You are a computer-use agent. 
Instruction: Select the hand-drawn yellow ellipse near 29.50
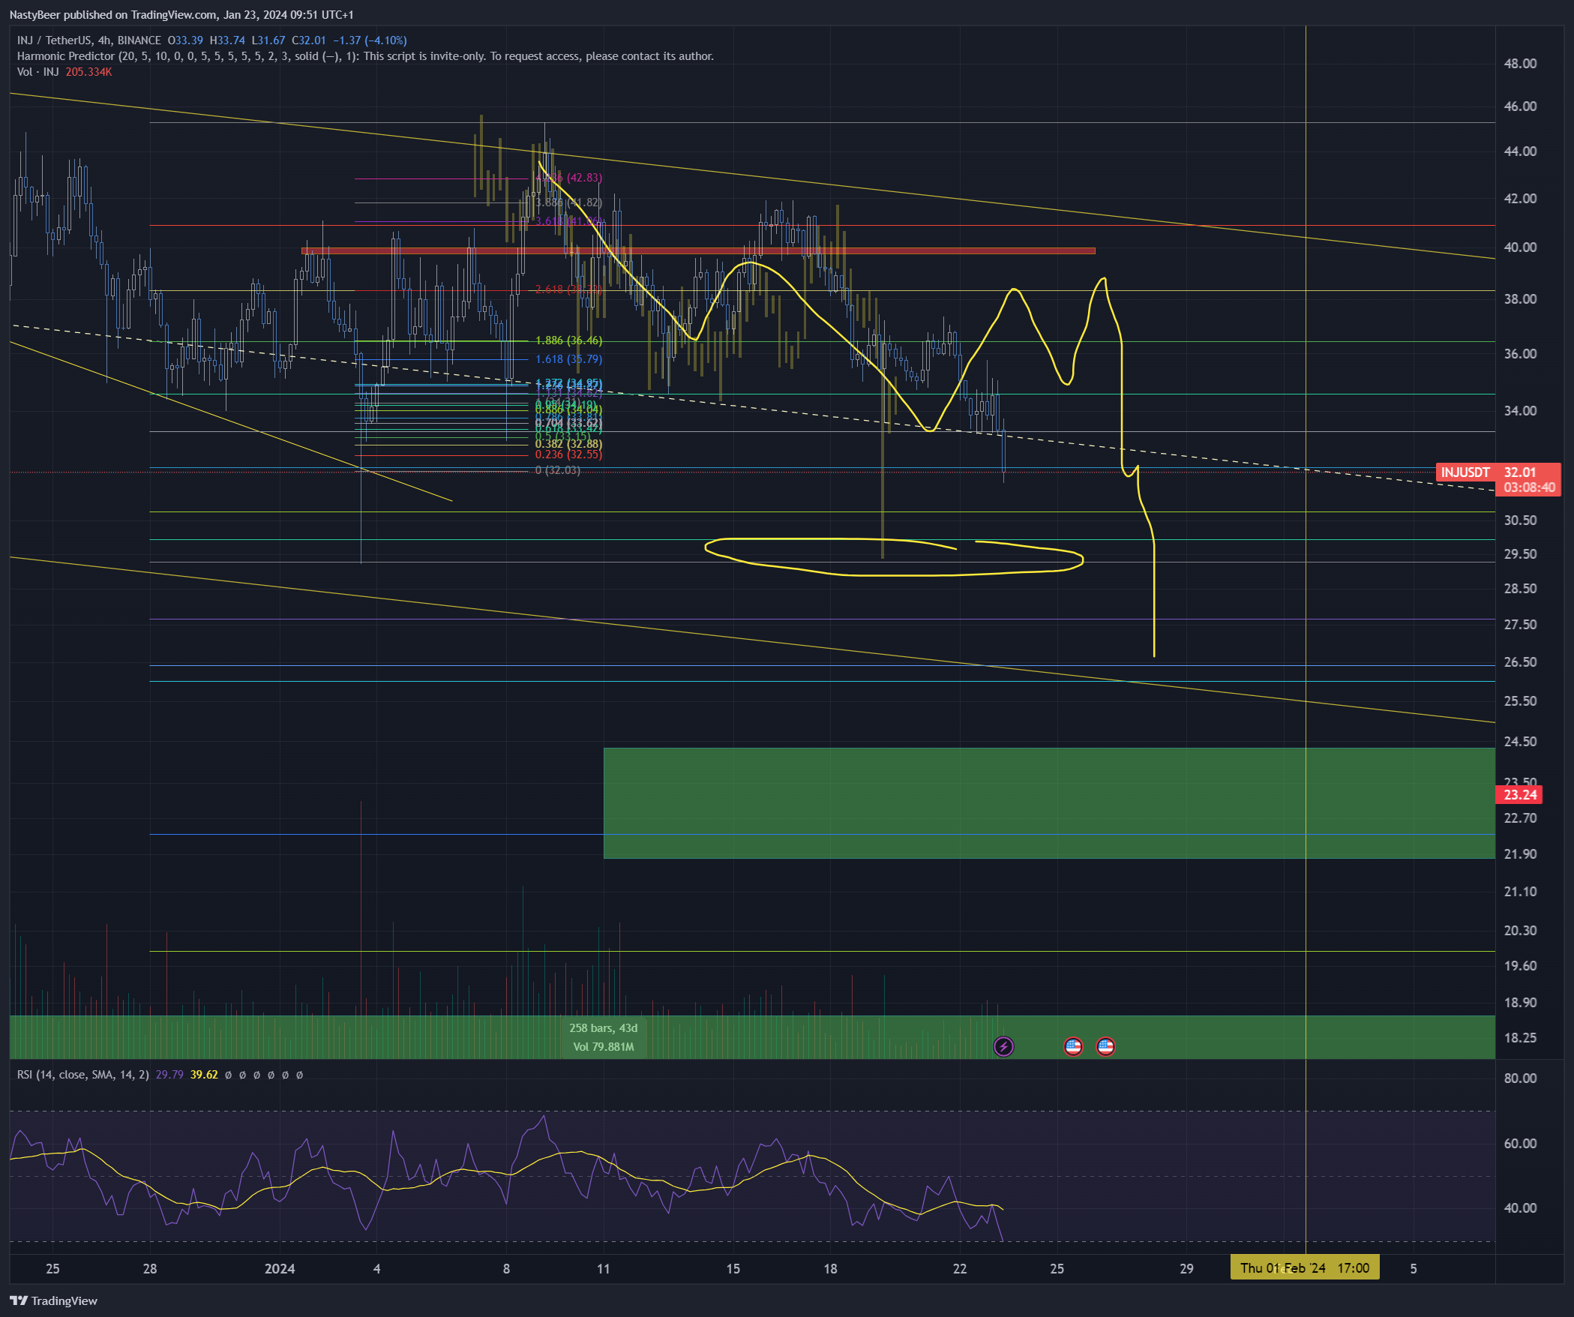point(894,556)
